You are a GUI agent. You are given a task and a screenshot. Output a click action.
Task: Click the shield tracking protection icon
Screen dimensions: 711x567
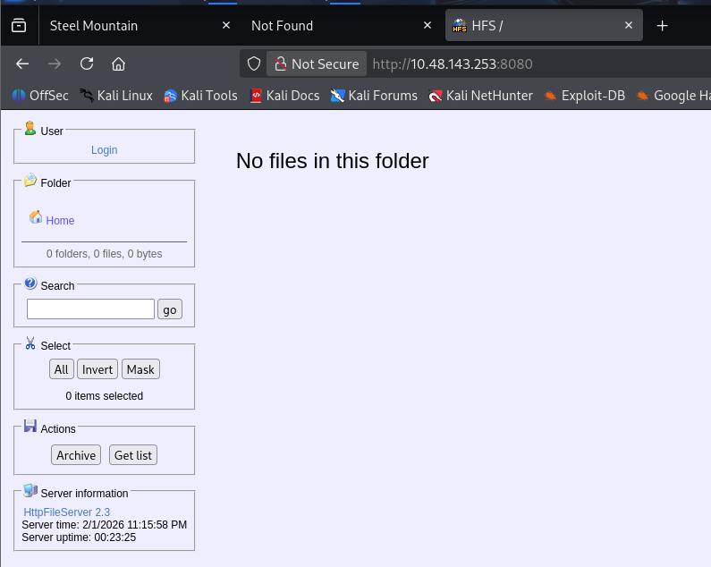tap(254, 63)
